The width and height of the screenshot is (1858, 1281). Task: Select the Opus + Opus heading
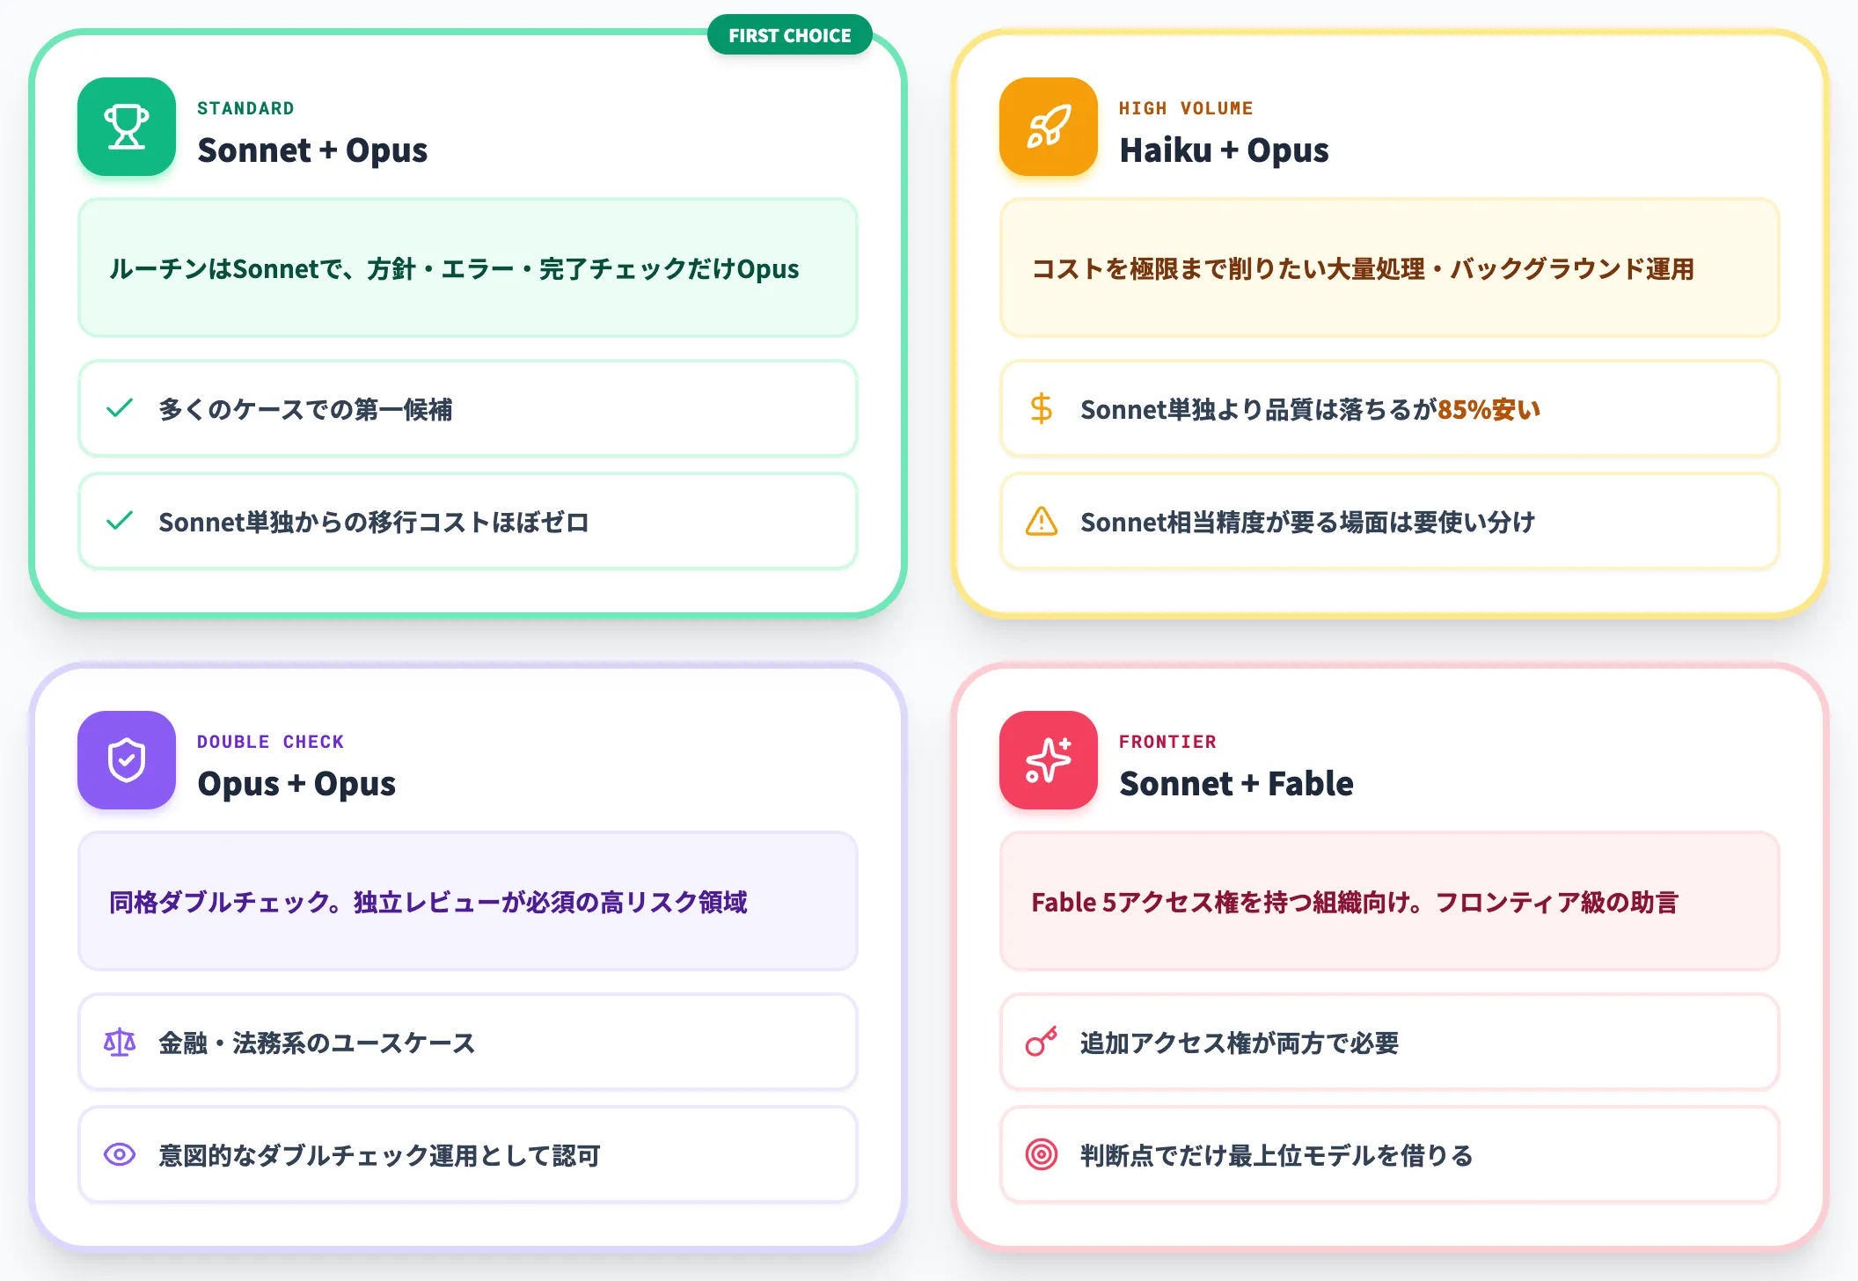(296, 784)
